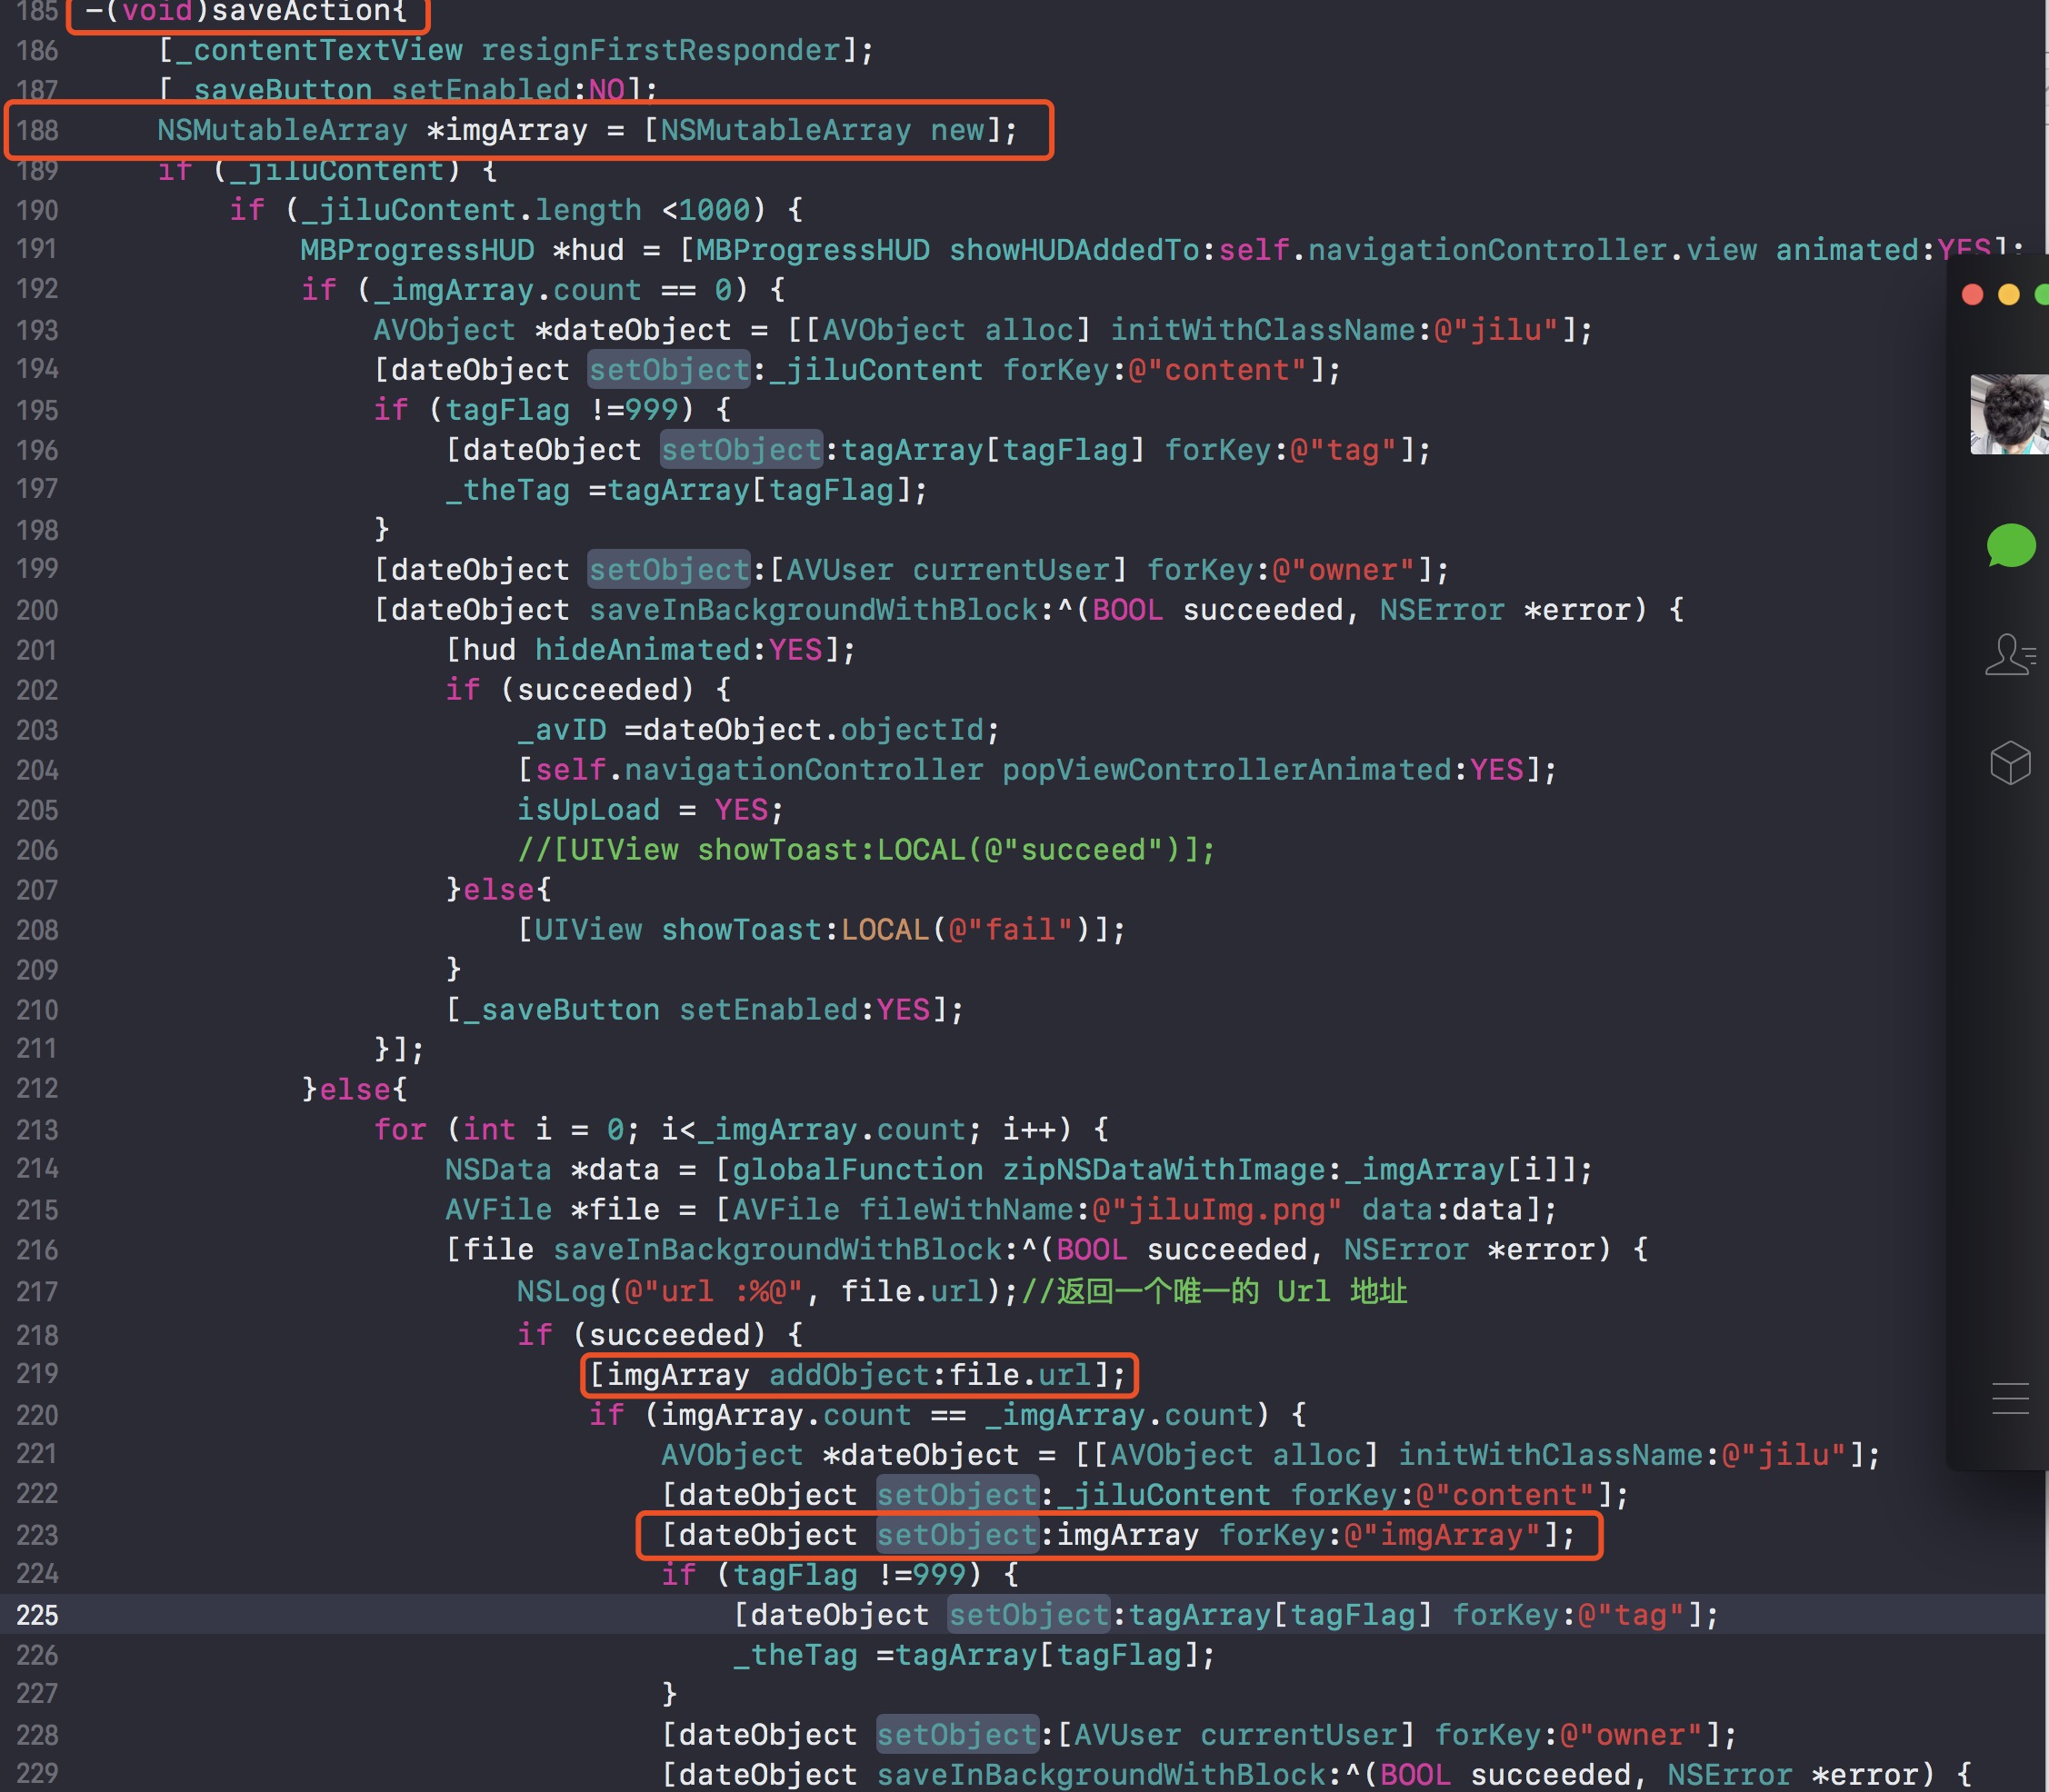Click gutter line number 213

pos(37,1130)
